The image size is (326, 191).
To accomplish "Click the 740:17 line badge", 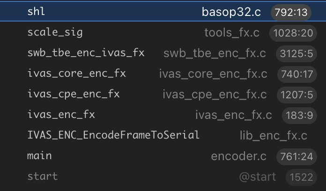I will tap(295, 74).
